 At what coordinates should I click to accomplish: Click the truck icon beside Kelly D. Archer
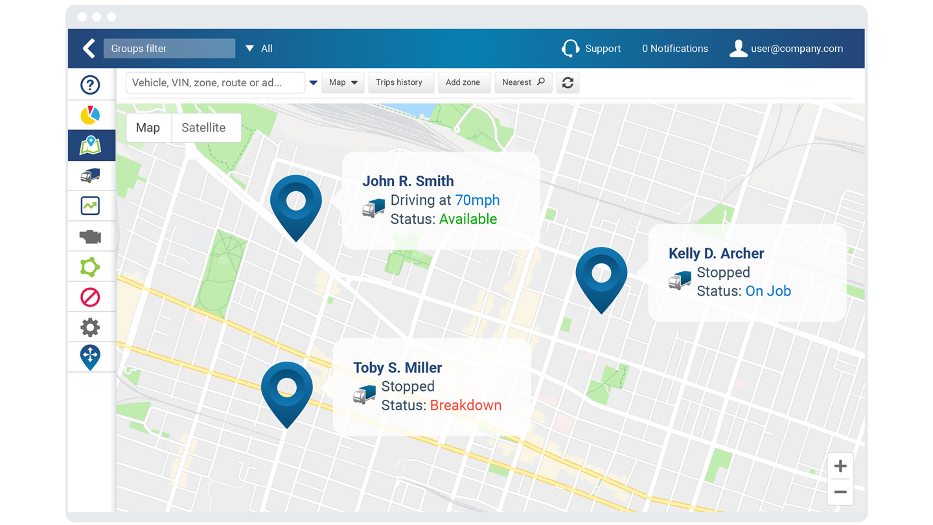[680, 281]
